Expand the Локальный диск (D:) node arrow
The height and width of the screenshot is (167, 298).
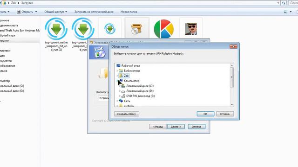coord(120,91)
